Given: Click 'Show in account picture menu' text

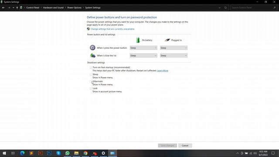Looking at the screenshot, I should pos(107,92).
